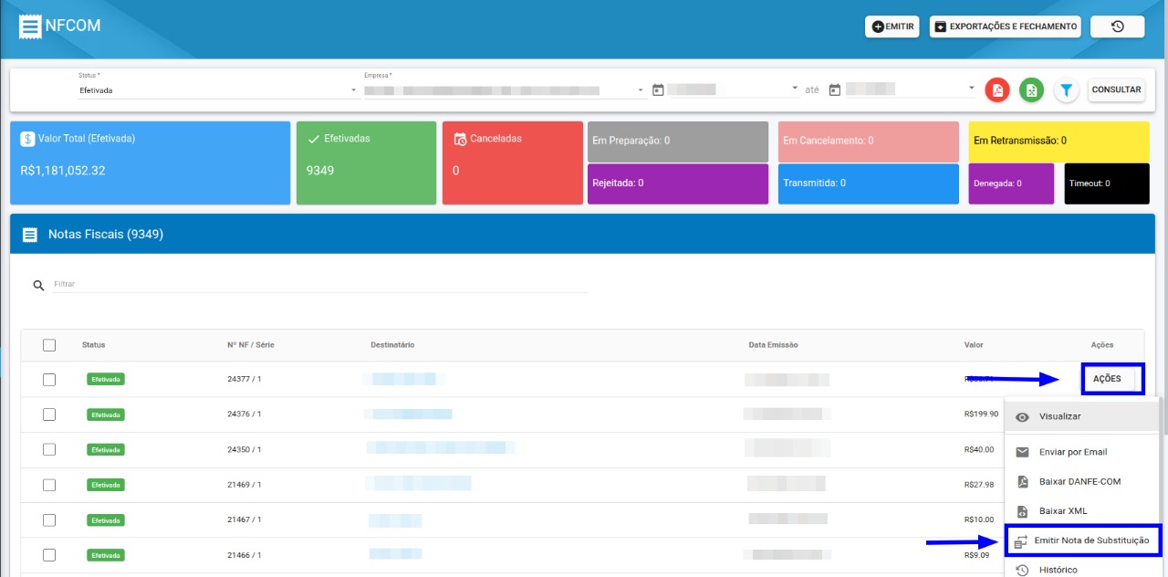Click the "Data Emissão" column header

773,345
